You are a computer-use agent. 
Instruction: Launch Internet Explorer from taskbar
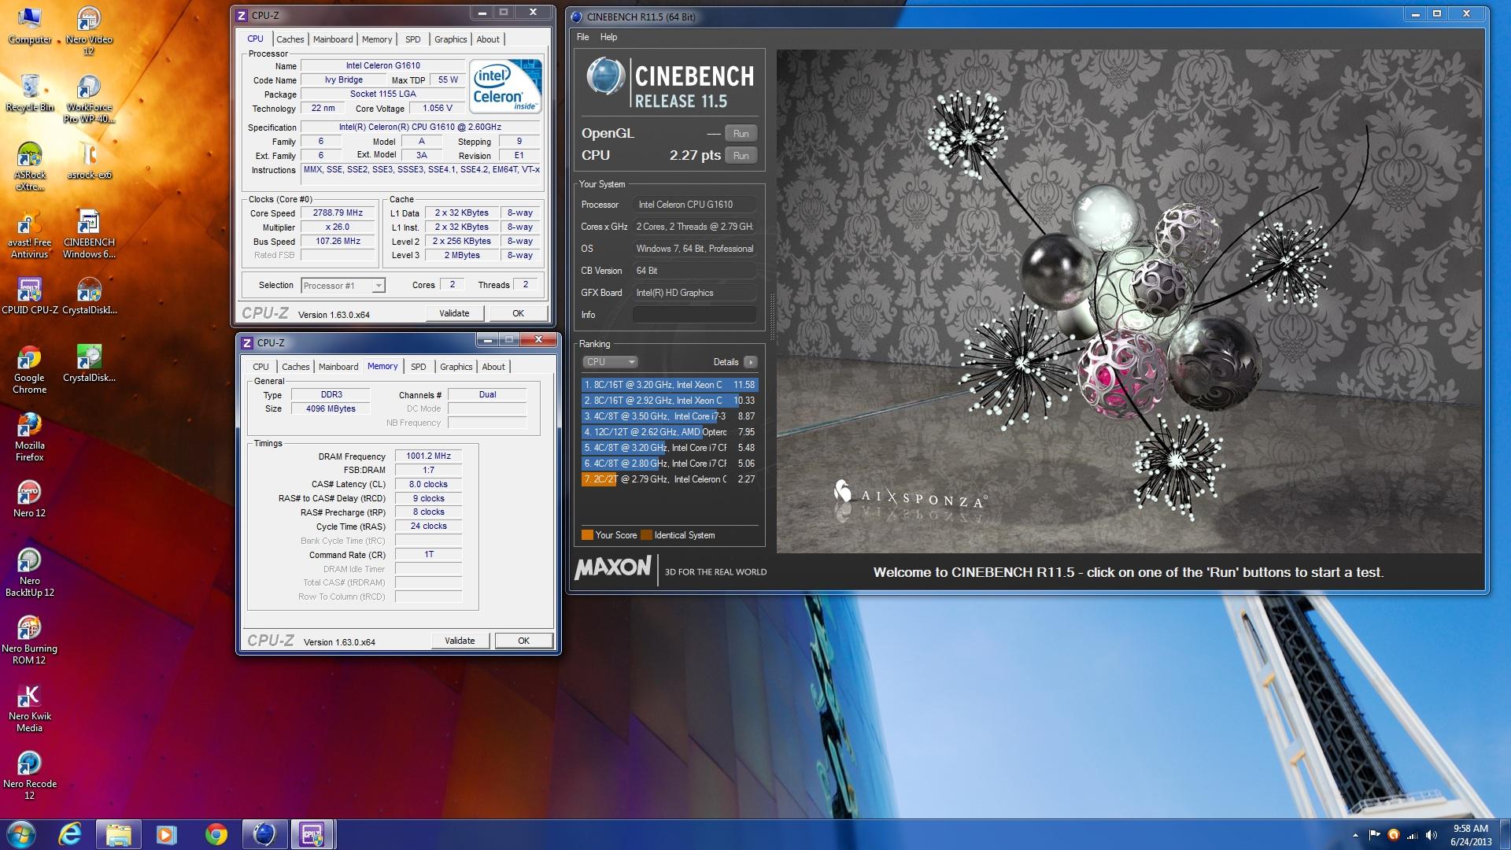point(70,834)
